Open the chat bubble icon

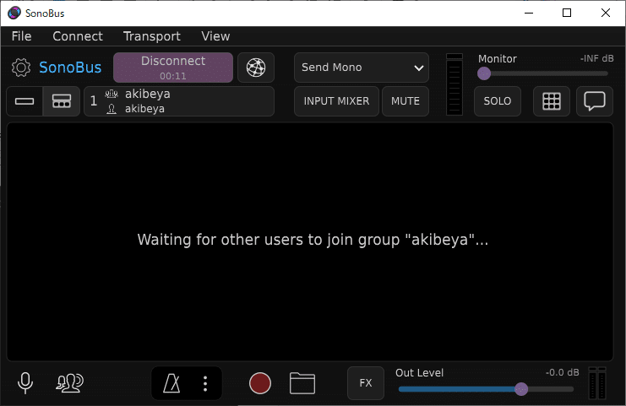pyautogui.click(x=595, y=101)
